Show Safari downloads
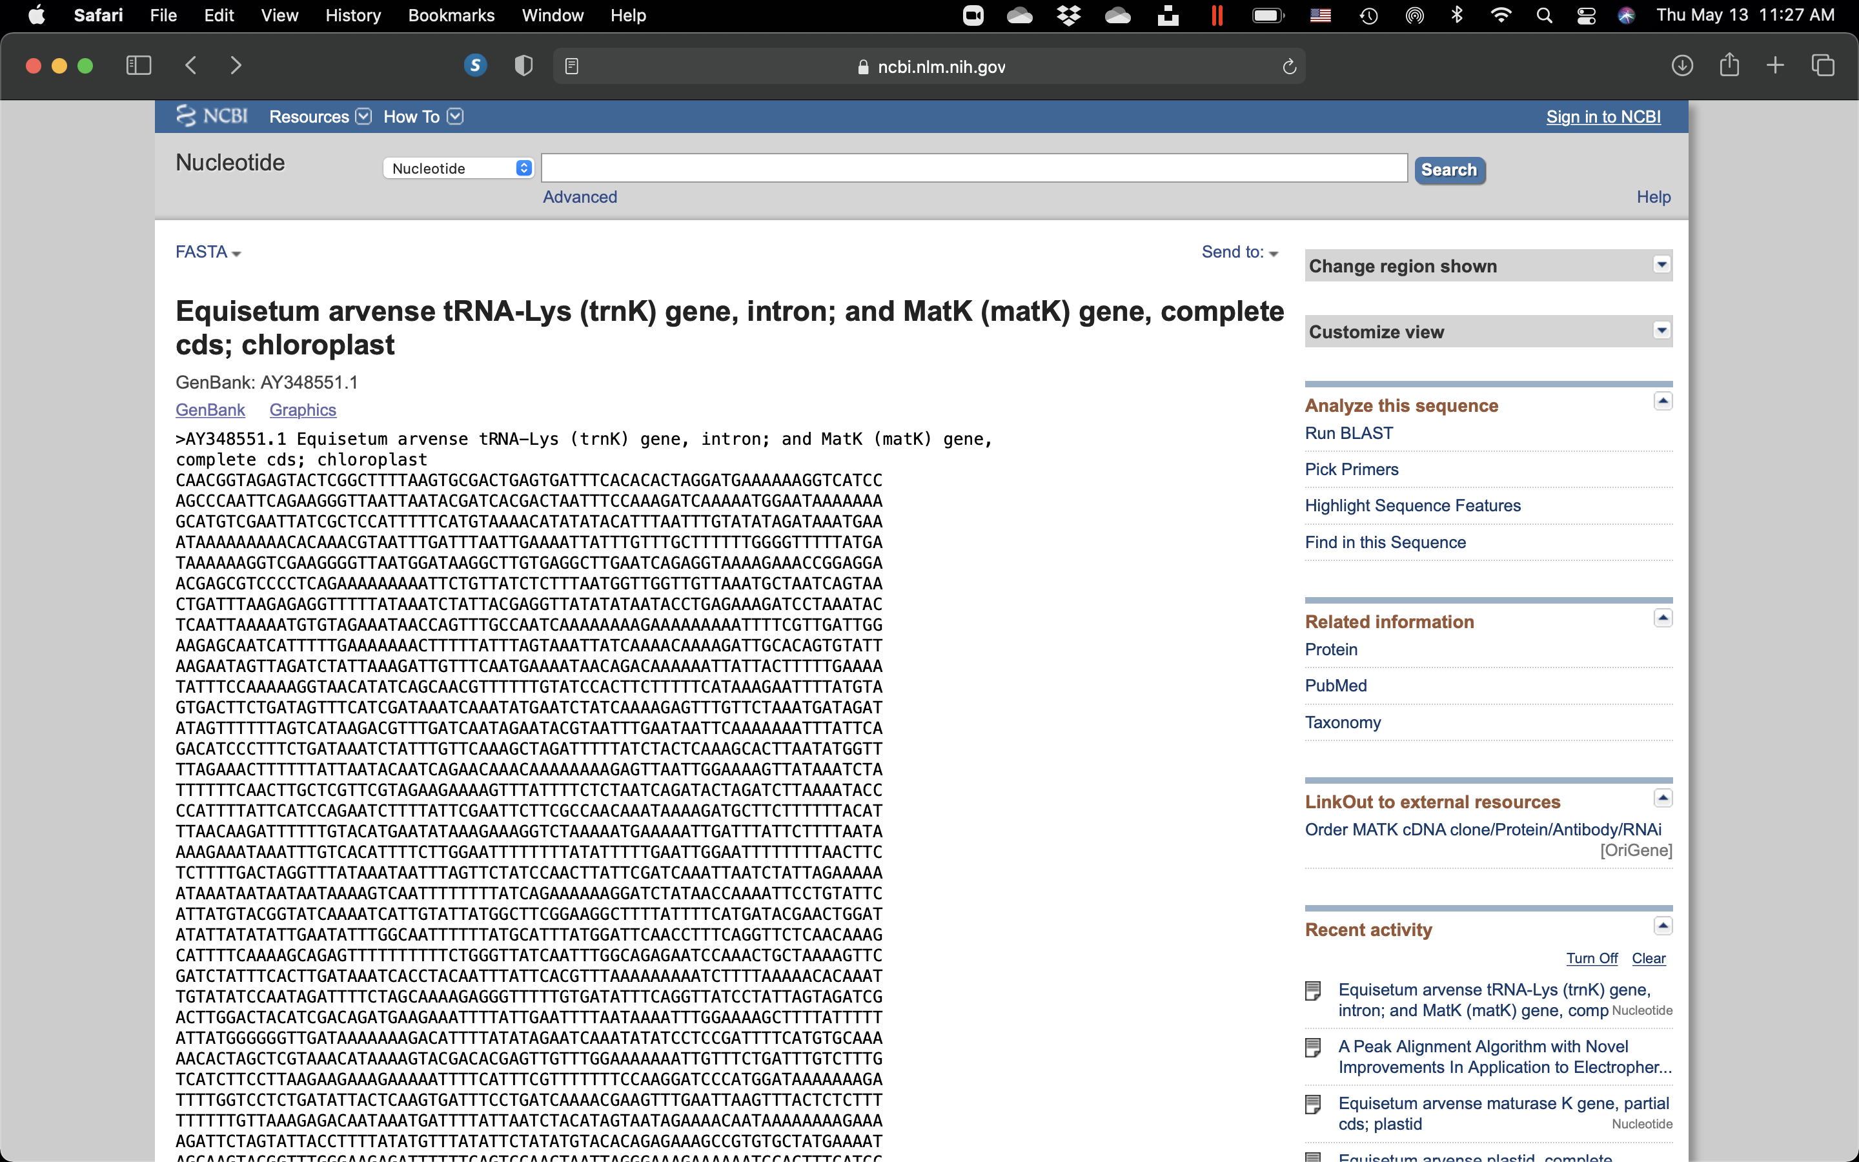Image resolution: width=1859 pixels, height=1162 pixels. click(1681, 65)
